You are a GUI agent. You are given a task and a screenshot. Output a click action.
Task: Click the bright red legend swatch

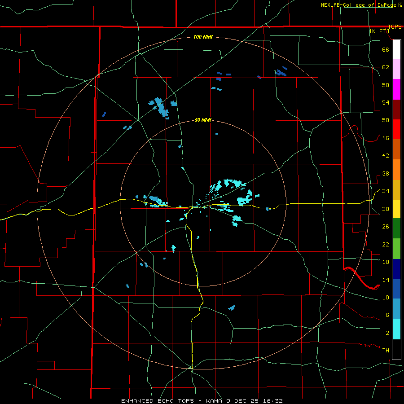click(396, 129)
